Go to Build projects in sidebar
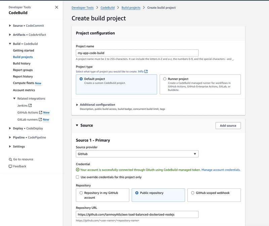Viewport: 269px width, 226px height. pyautogui.click(x=23, y=57)
